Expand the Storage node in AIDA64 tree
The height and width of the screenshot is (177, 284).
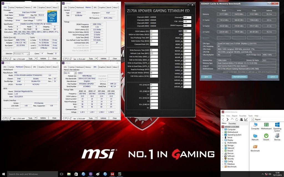(x=223, y=145)
